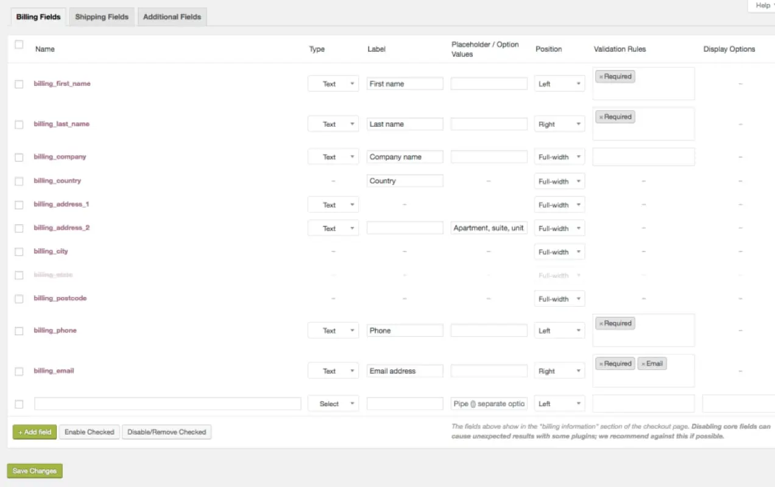Open Position dropdown for billing_country

click(559, 181)
